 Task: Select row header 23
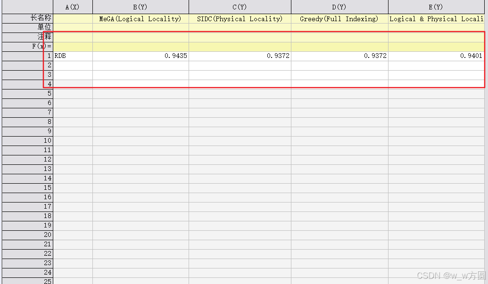pos(27,263)
